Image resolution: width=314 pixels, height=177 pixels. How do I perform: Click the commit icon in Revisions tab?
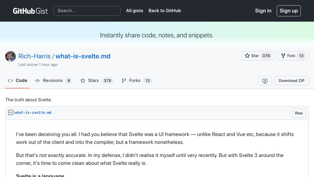[x=37, y=81]
